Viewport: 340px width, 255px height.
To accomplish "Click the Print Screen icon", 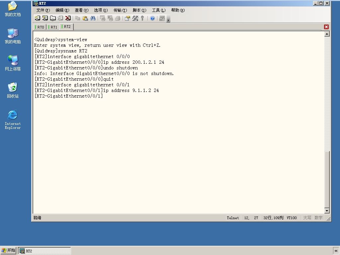I will 103,19.
